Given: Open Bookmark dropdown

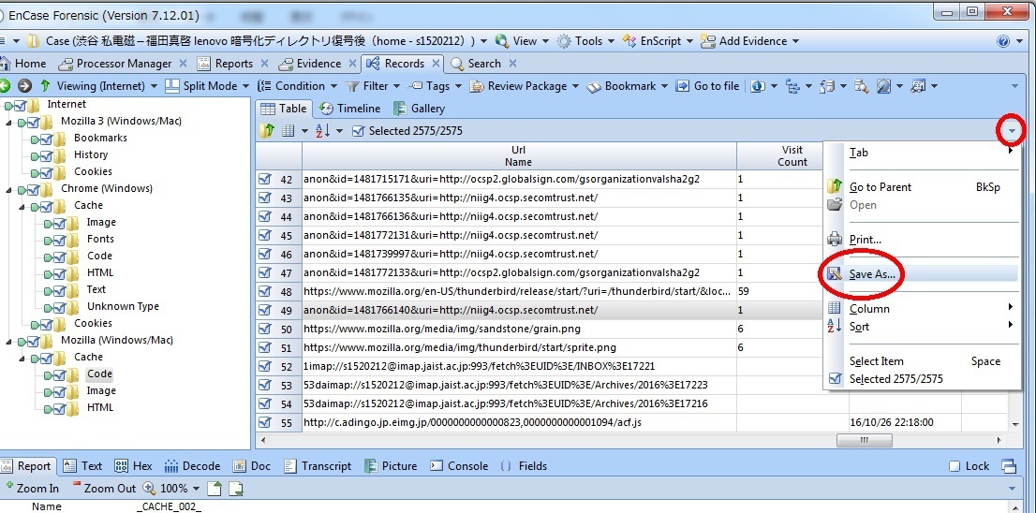Looking at the screenshot, I should [x=628, y=86].
